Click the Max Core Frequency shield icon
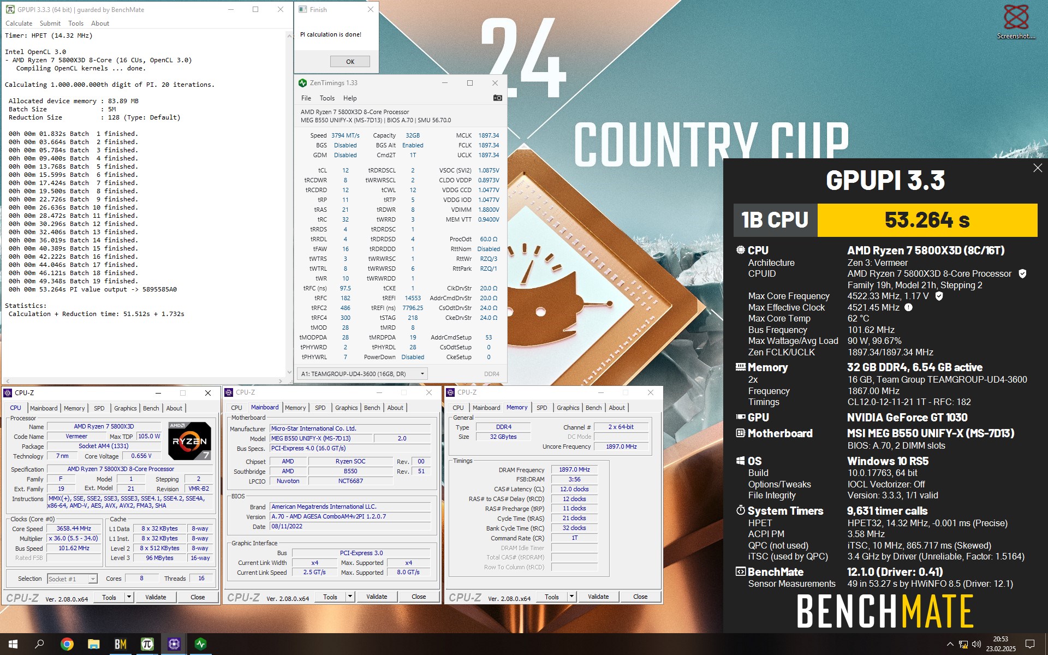 point(939,296)
